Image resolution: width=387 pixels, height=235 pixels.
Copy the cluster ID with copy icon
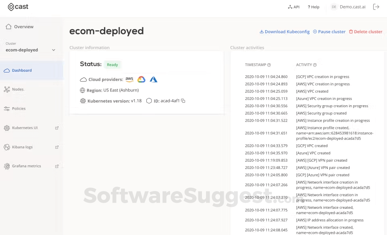pyautogui.click(x=183, y=101)
